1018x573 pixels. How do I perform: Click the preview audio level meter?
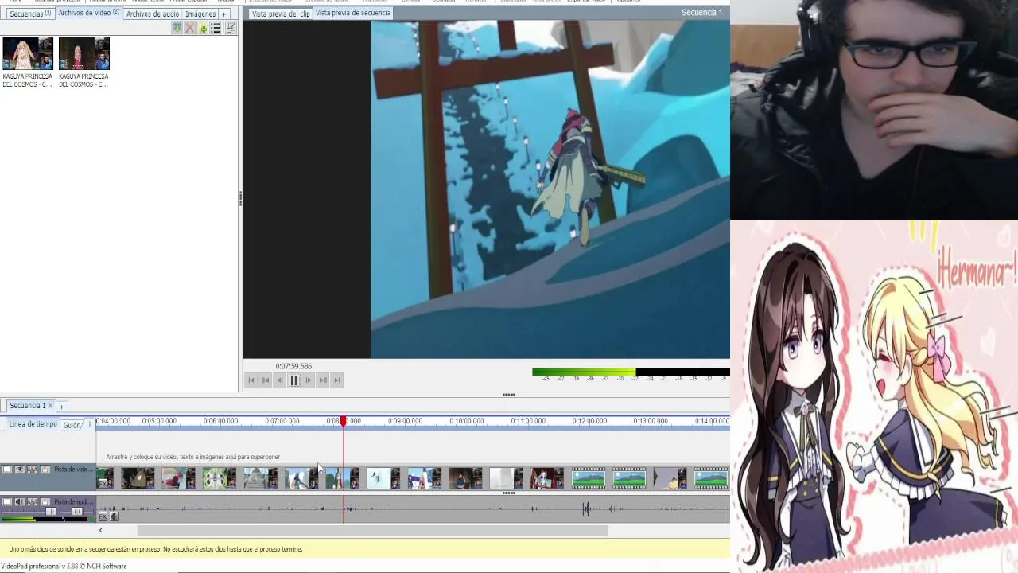pyautogui.click(x=631, y=372)
